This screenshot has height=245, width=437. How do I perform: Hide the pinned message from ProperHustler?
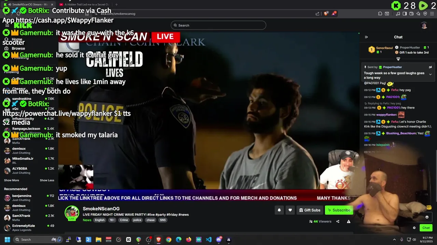(x=430, y=67)
